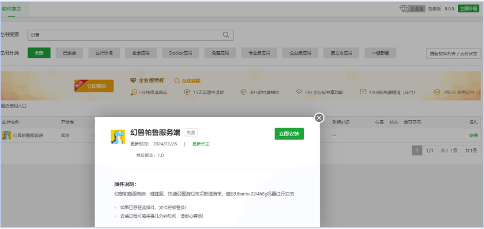Click the 20+企业版专享功能 diamond icon
The width and height of the screenshot is (484, 229).
298,92
